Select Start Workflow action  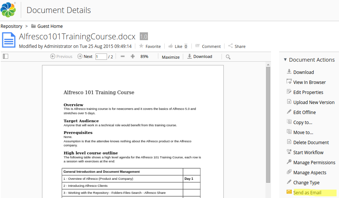[308, 153]
